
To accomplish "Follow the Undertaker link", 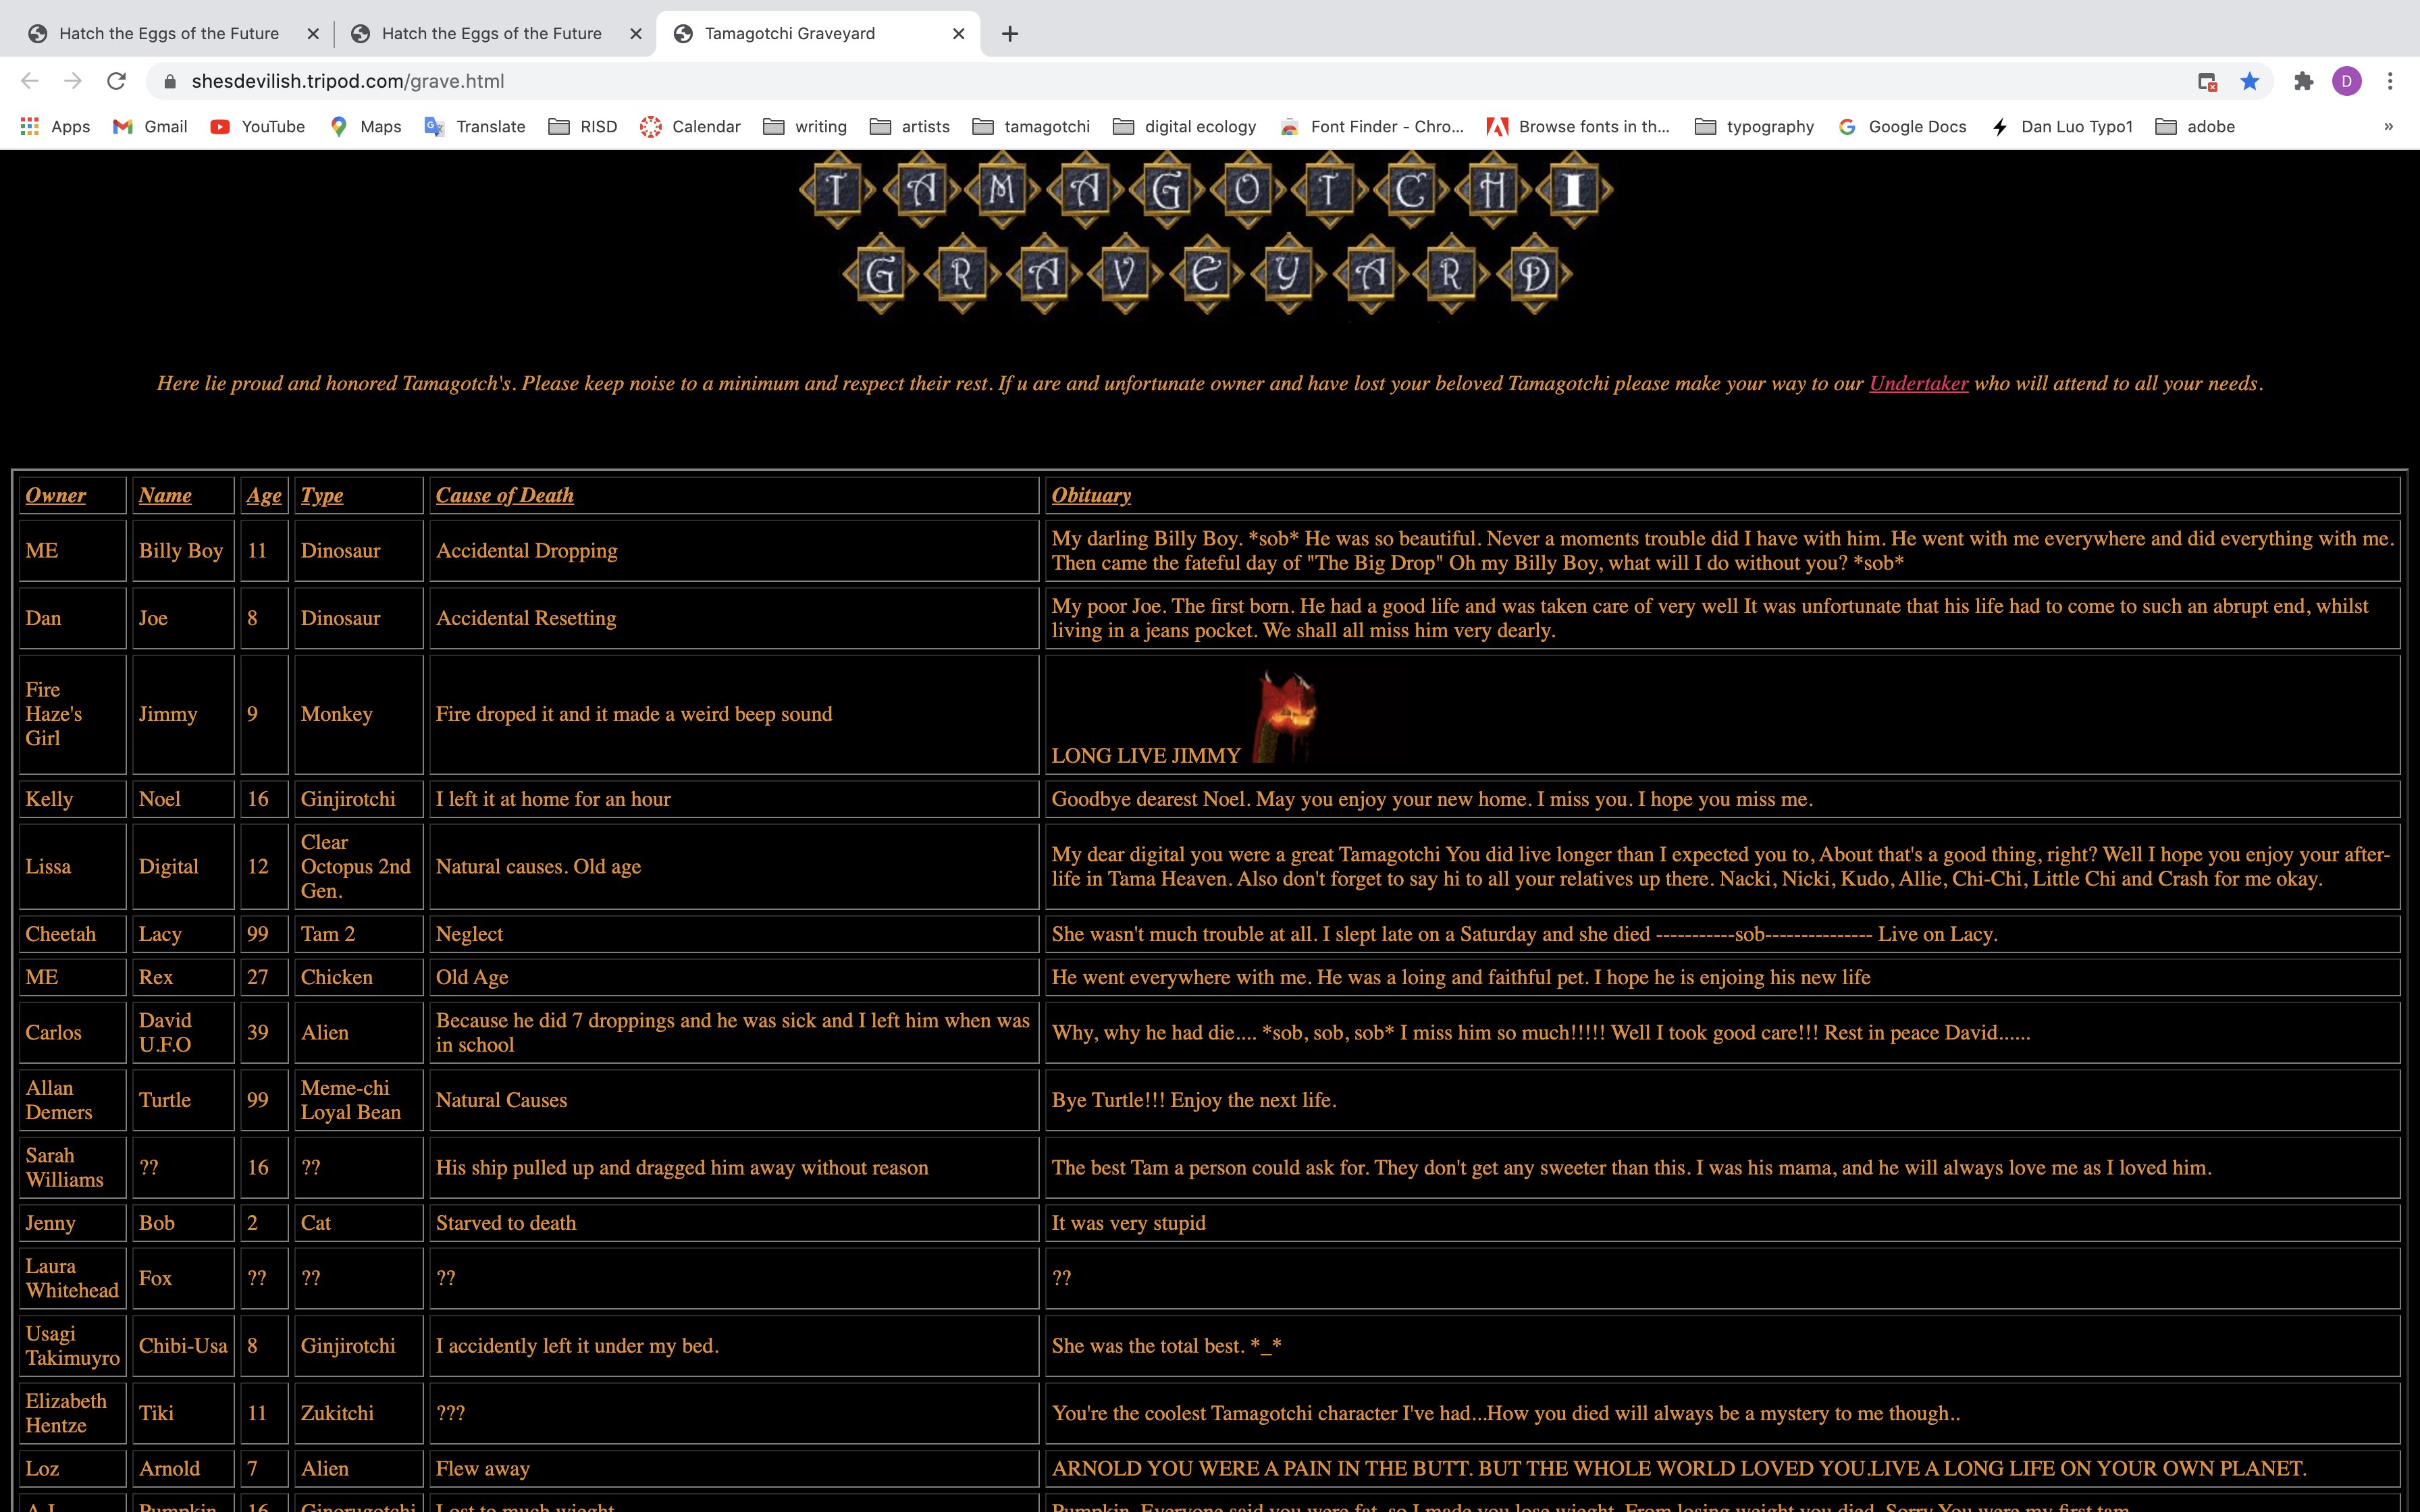I will coord(1918,383).
